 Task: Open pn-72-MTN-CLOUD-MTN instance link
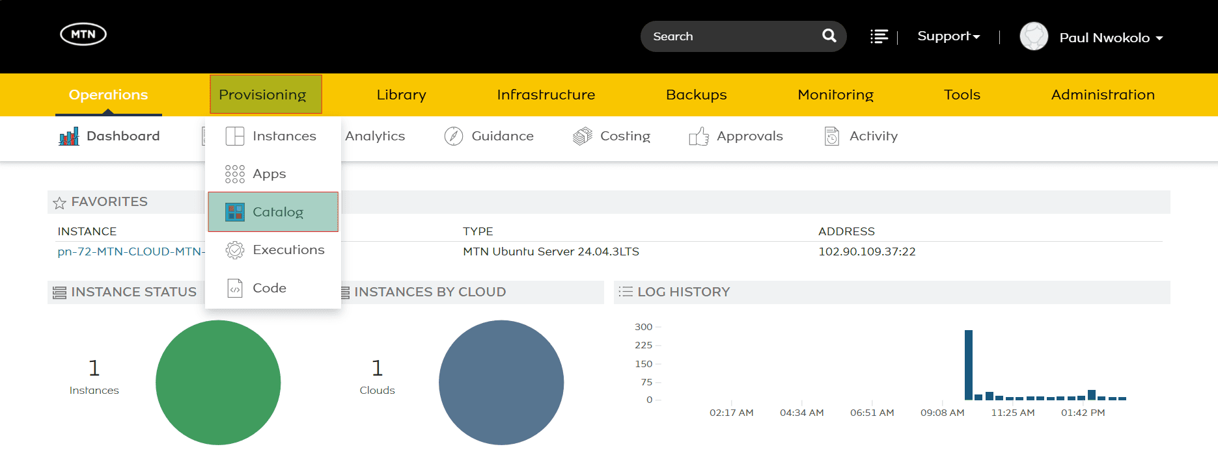(x=131, y=251)
